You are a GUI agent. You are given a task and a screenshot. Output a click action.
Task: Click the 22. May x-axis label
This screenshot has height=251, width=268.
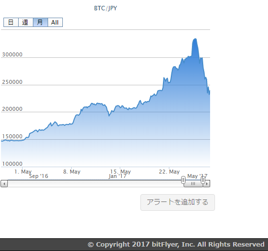(169, 172)
